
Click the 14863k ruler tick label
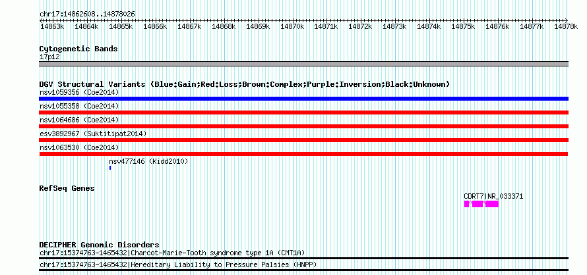(x=52, y=26)
